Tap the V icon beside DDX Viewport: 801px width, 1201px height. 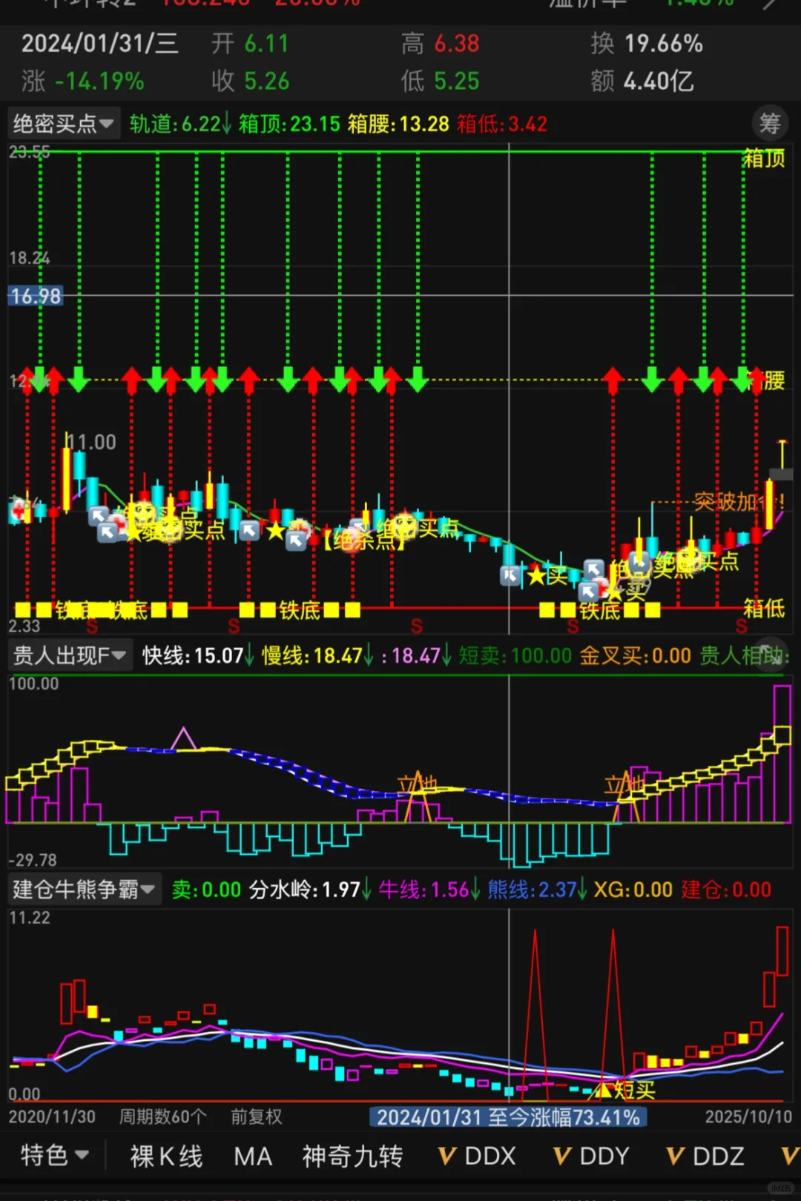tap(446, 1156)
